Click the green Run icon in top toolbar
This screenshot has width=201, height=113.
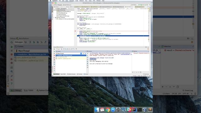139,5
